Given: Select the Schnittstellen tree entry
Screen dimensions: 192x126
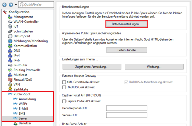Looking at the screenshot, I should [x=23, y=31].
